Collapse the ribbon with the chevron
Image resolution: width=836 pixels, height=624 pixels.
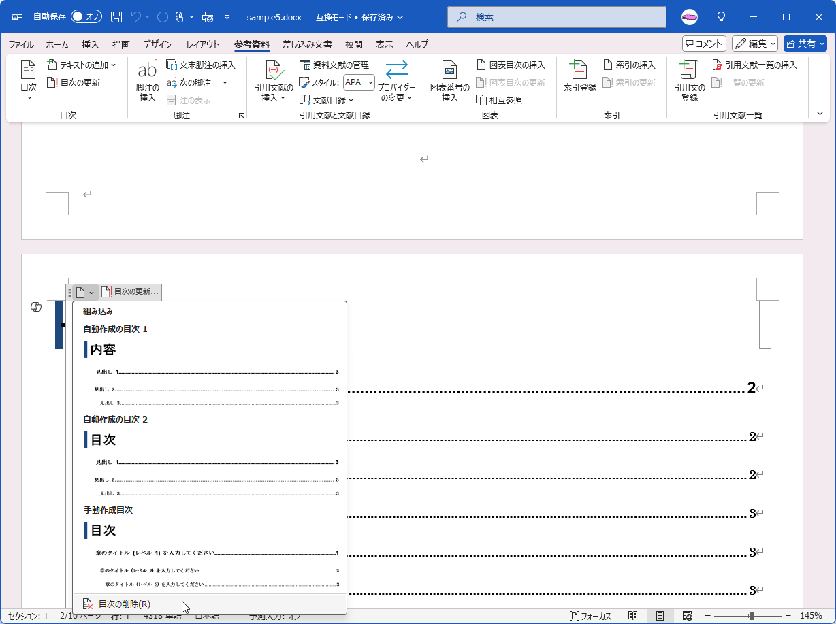click(819, 113)
